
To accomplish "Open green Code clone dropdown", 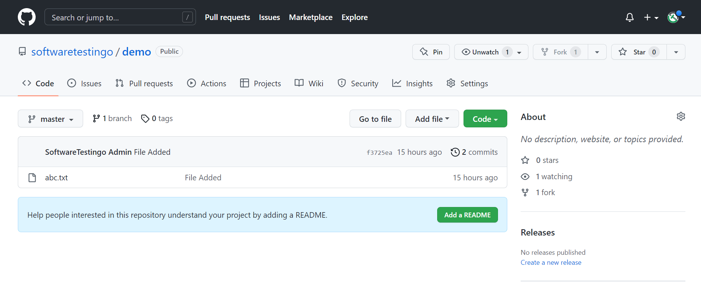I will [x=485, y=119].
